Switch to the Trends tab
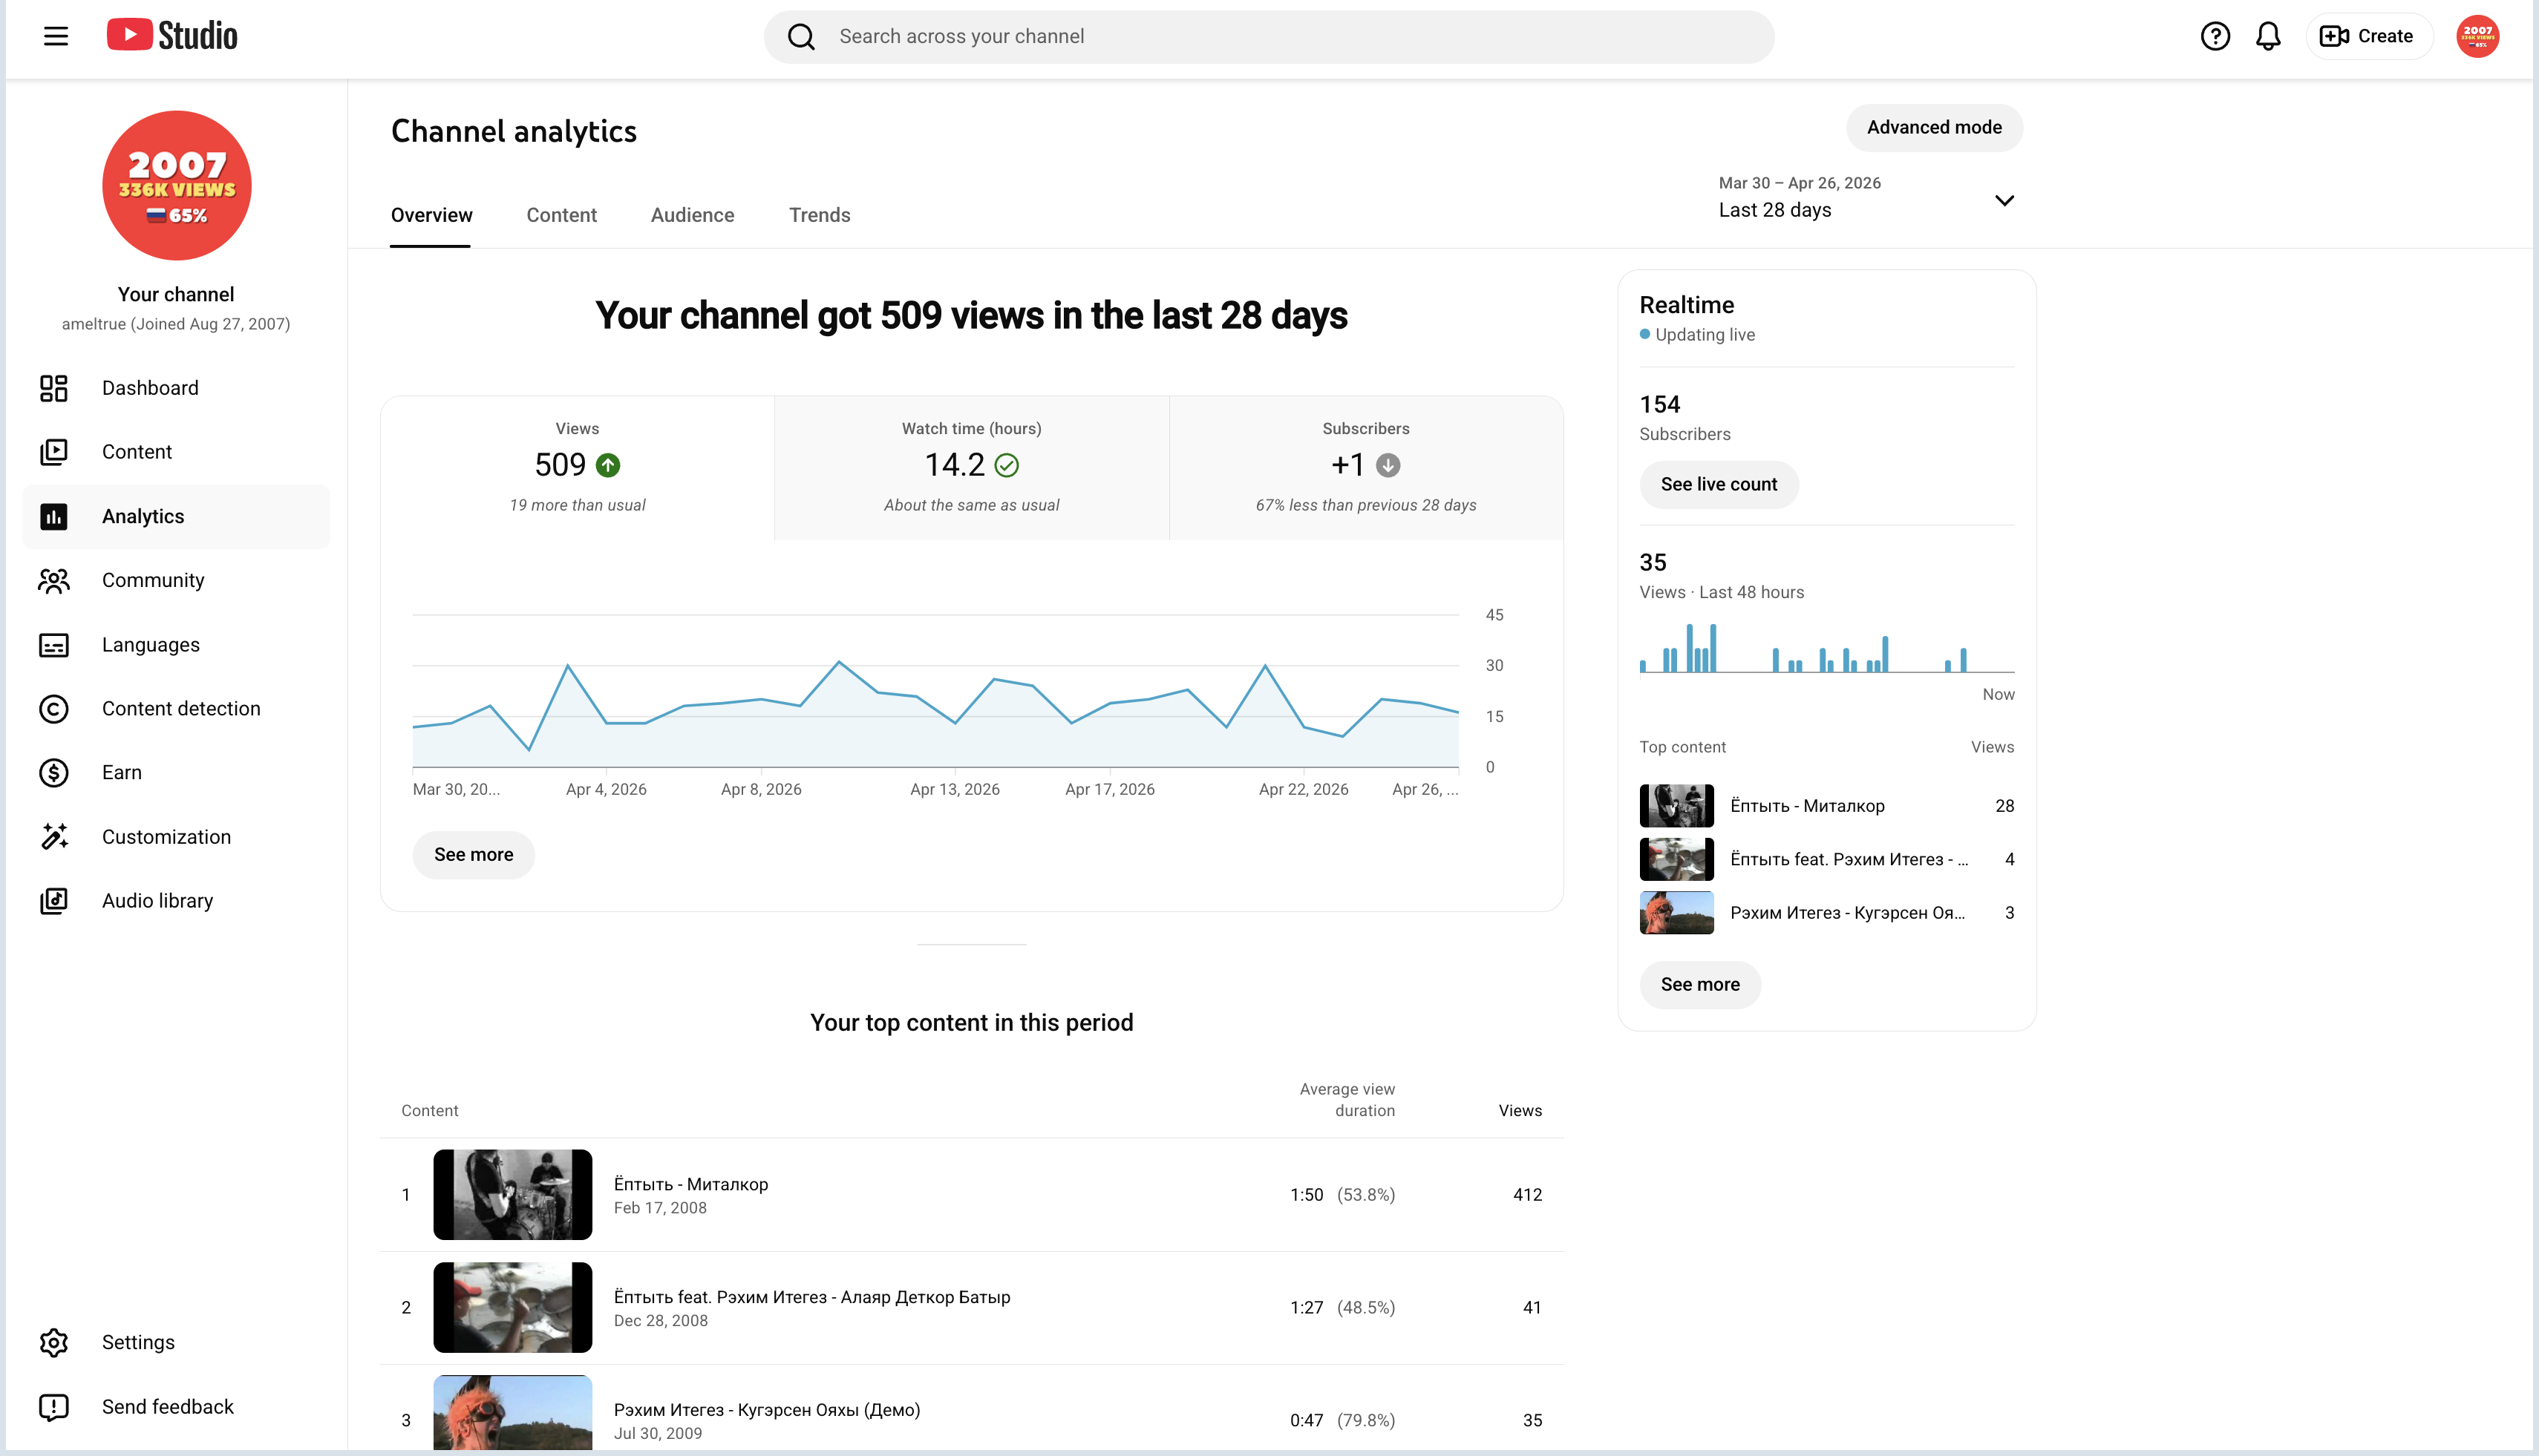The image size is (2539, 1456). pyautogui.click(x=820, y=215)
